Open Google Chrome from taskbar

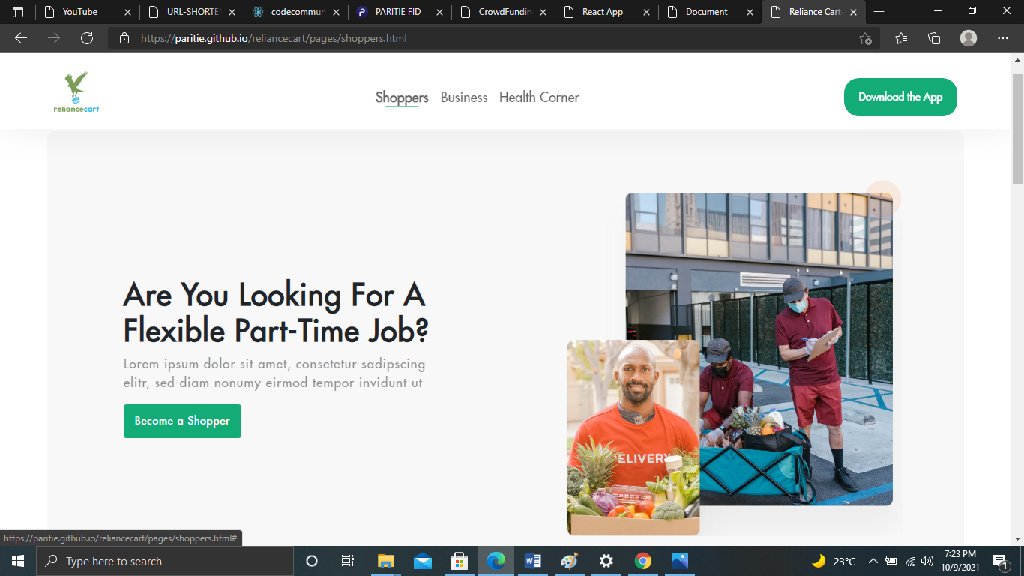click(x=643, y=561)
